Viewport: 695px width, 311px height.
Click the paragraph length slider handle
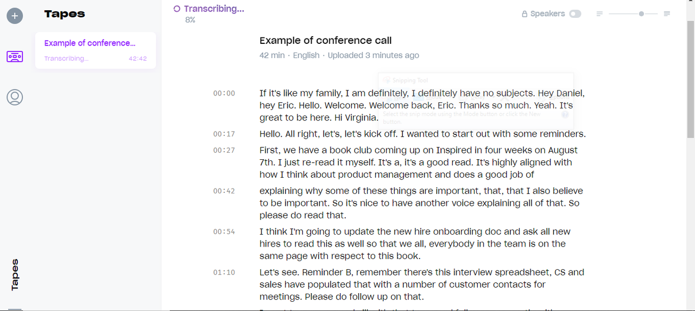[x=641, y=14]
